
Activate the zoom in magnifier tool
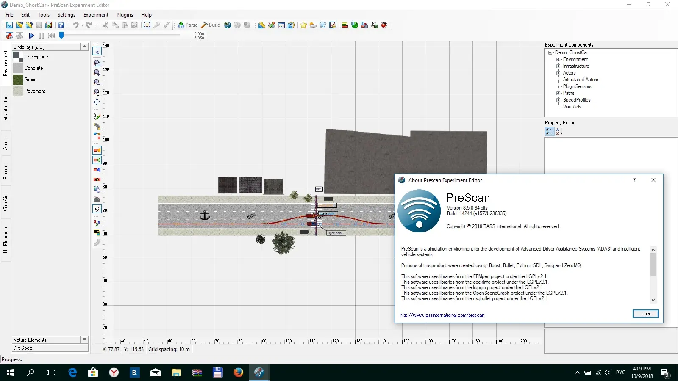click(x=97, y=72)
